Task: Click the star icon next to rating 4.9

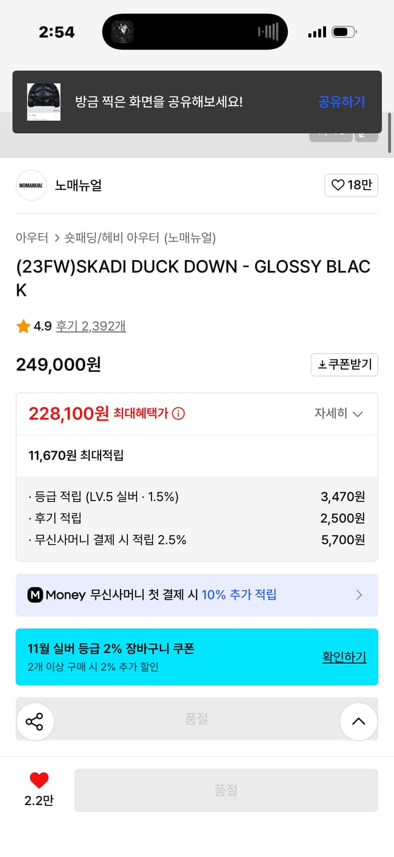Action: [23, 326]
